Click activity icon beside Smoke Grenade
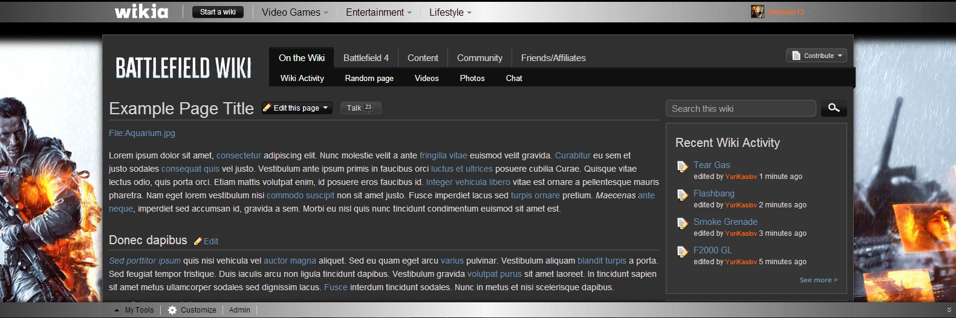The height and width of the screenshot is (318, 956). click(x=682, y=223)
